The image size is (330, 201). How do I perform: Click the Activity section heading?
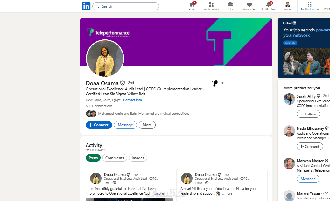tap(94, 145)
